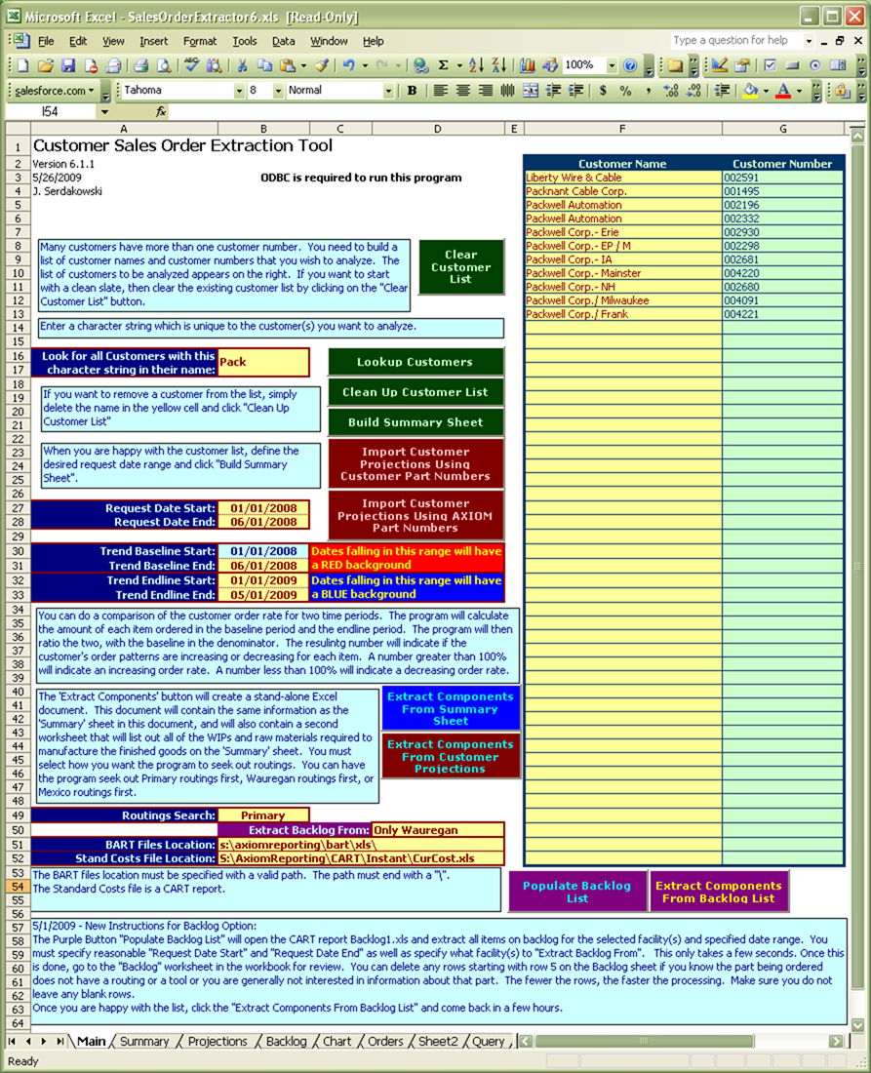Viewport: 871px width, 1073px height.
Task: Open the Font Color dropdown arrow
Action: [799, 91]
